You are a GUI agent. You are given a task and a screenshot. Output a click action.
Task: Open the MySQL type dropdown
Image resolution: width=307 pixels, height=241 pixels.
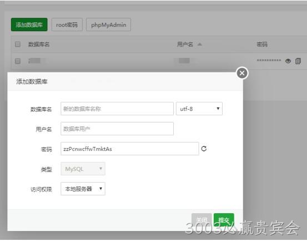pyautogui.click(x=83, y=169)
